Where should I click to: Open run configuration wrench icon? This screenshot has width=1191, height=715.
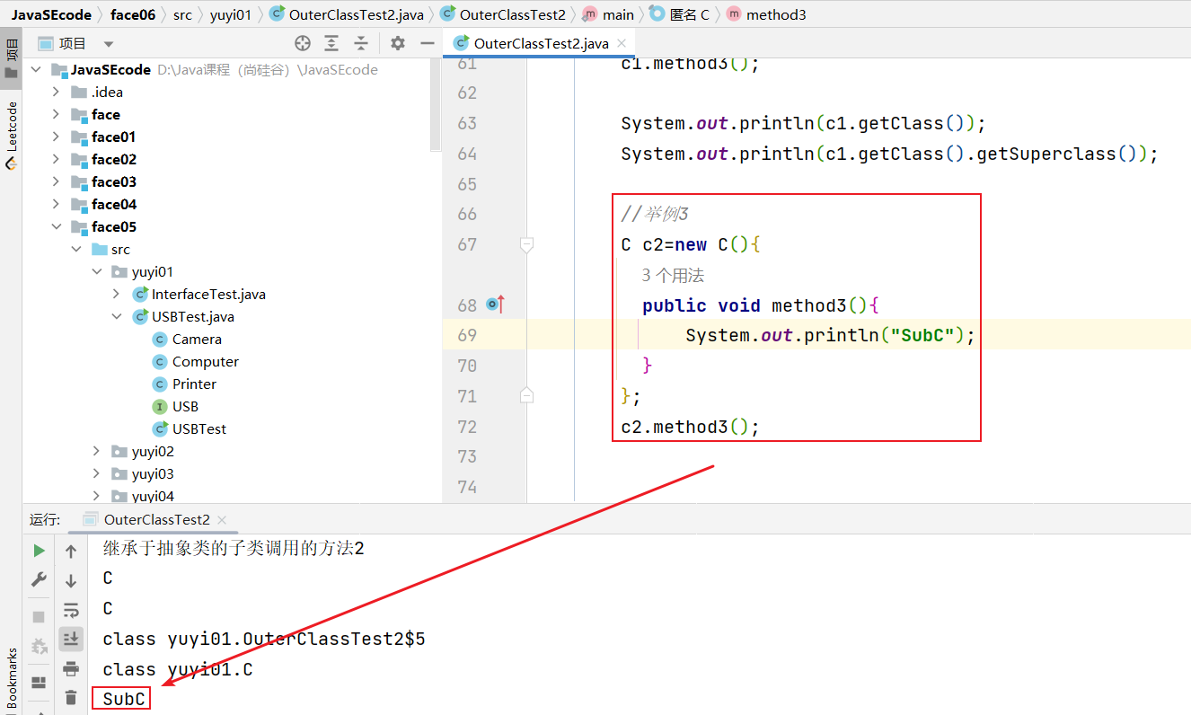[x=39, y=579]
